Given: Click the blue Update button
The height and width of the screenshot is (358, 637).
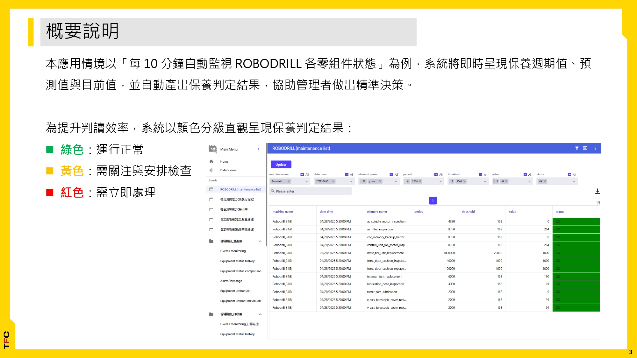Looking at the screenshot, I should (x=281, y=165).
